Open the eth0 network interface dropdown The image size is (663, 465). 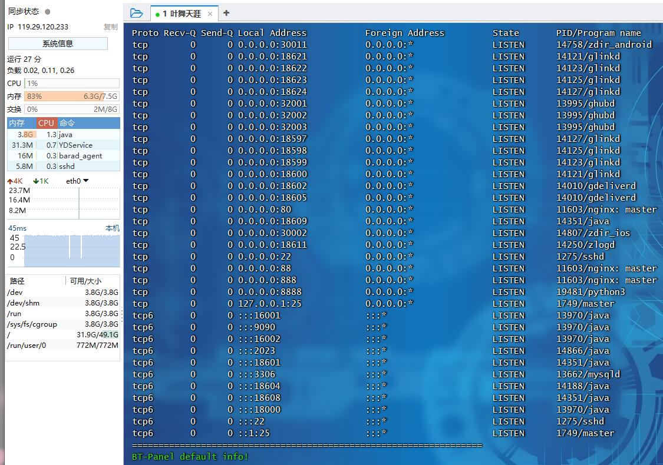pos(77,181)
